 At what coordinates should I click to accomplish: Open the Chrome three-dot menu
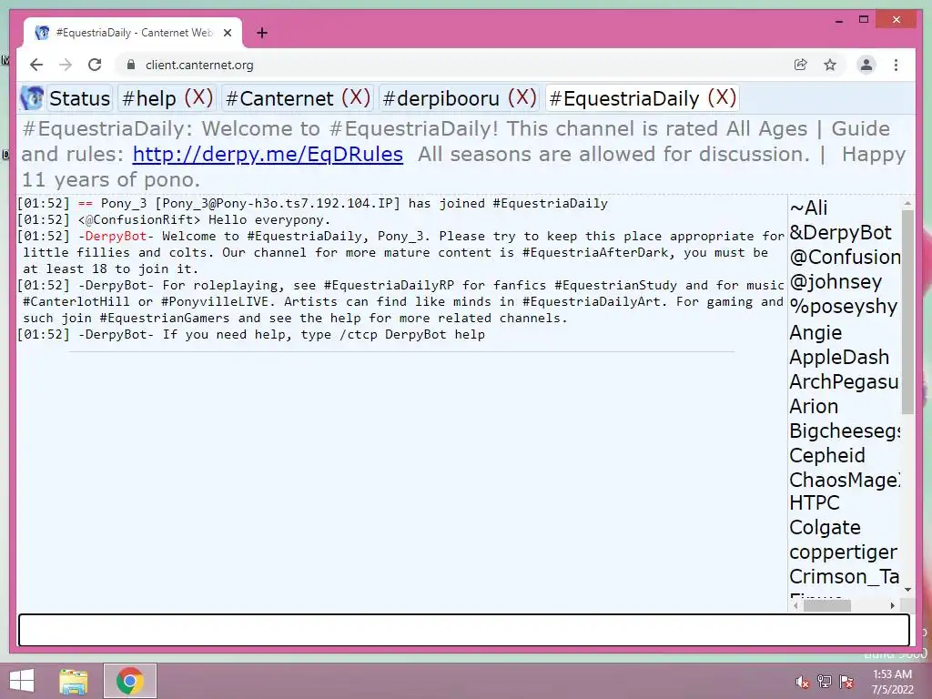tap(896, 65)
